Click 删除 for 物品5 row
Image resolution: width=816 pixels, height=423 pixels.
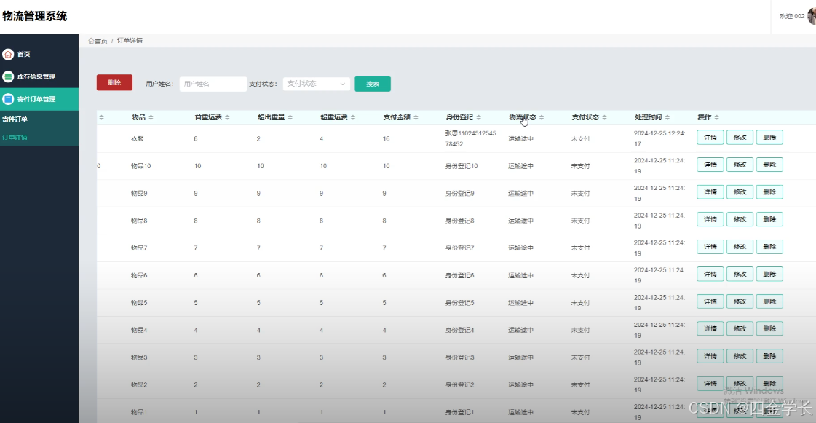[769, 301]
